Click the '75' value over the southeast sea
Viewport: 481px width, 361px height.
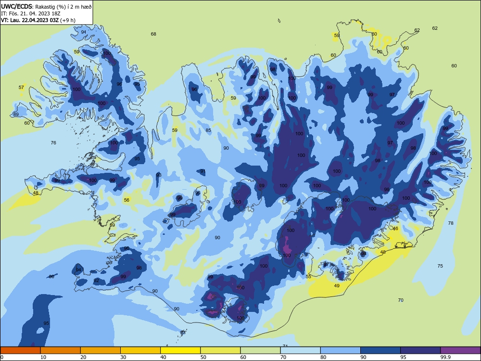(x=440, y=266)
